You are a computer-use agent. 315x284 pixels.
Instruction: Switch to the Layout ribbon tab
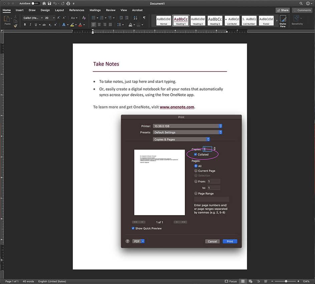pyautogui.click(x=59, y=10)
